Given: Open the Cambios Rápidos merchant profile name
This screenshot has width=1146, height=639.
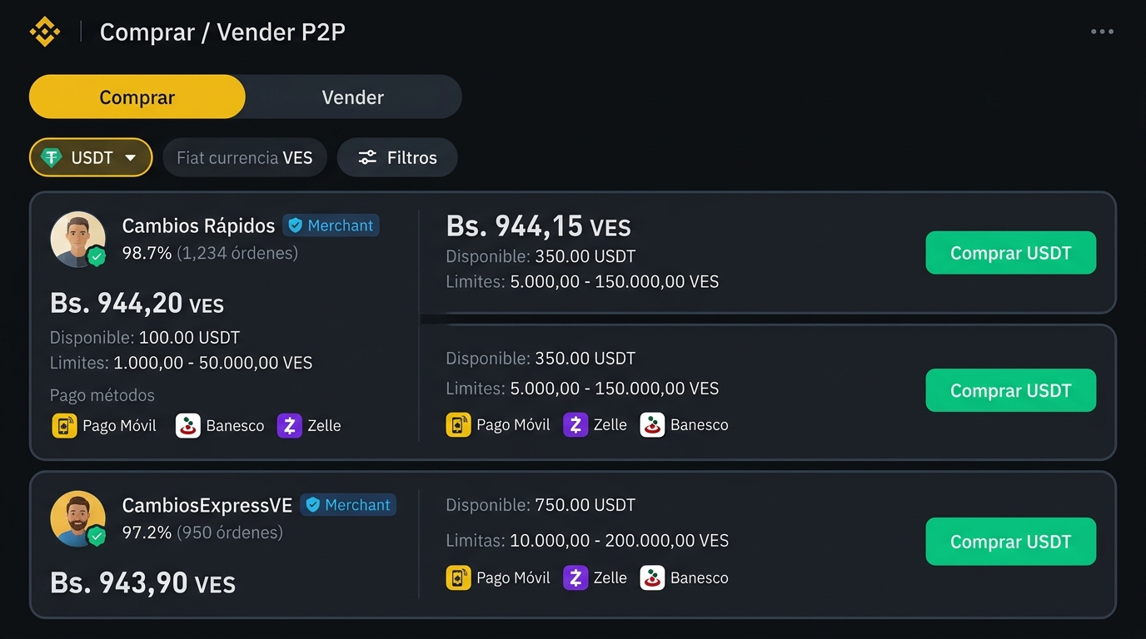Looking at the screenshot, I should pyautogui.click(x=198, y=225).
